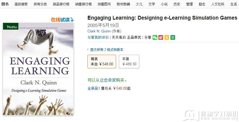
Task: Open the 教材教辅 category
Action: click(123, 4)
